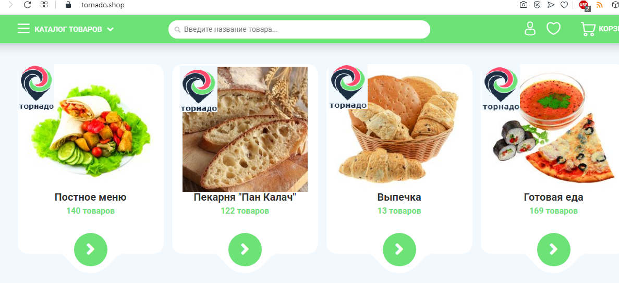Open Готовая еда category arrow button

pos(554,250)
